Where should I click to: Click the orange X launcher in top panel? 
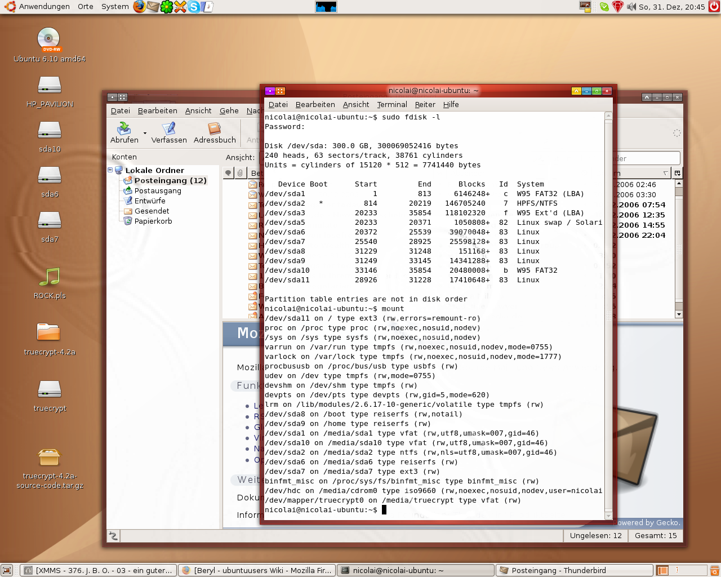click(x=180, y=7)
